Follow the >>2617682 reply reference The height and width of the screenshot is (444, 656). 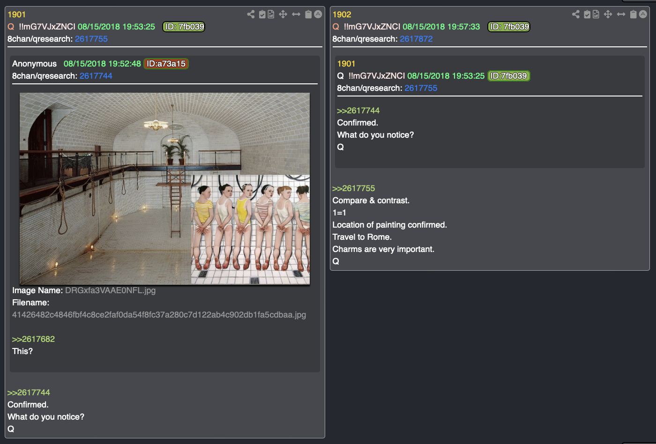pos(33,339)
